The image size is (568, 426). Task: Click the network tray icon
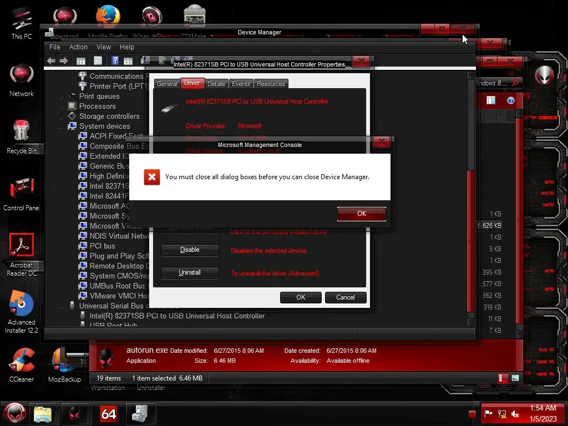pos(502,414)
